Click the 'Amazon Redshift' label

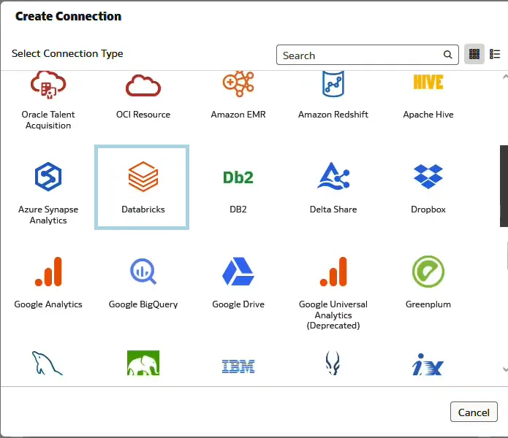coord(333,115)
